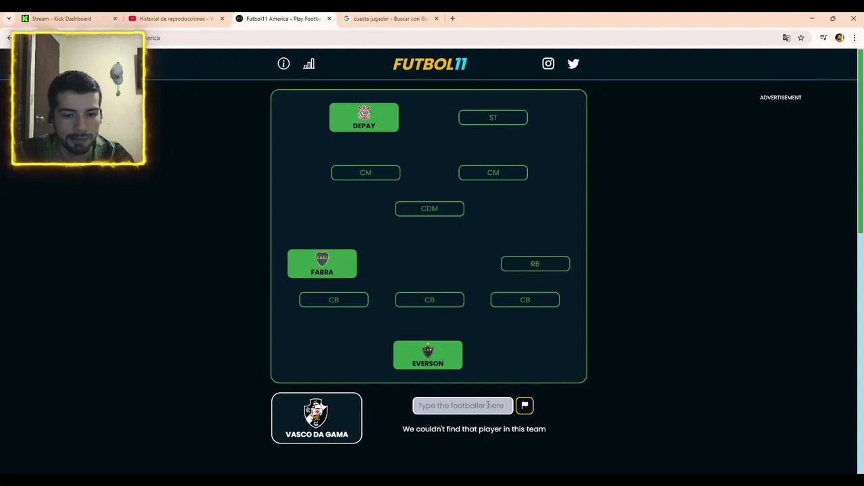The height and width of the screenshot is (486, 864).
Task: Click the FUTBOL11 logo
Action: tap(430, 64)
